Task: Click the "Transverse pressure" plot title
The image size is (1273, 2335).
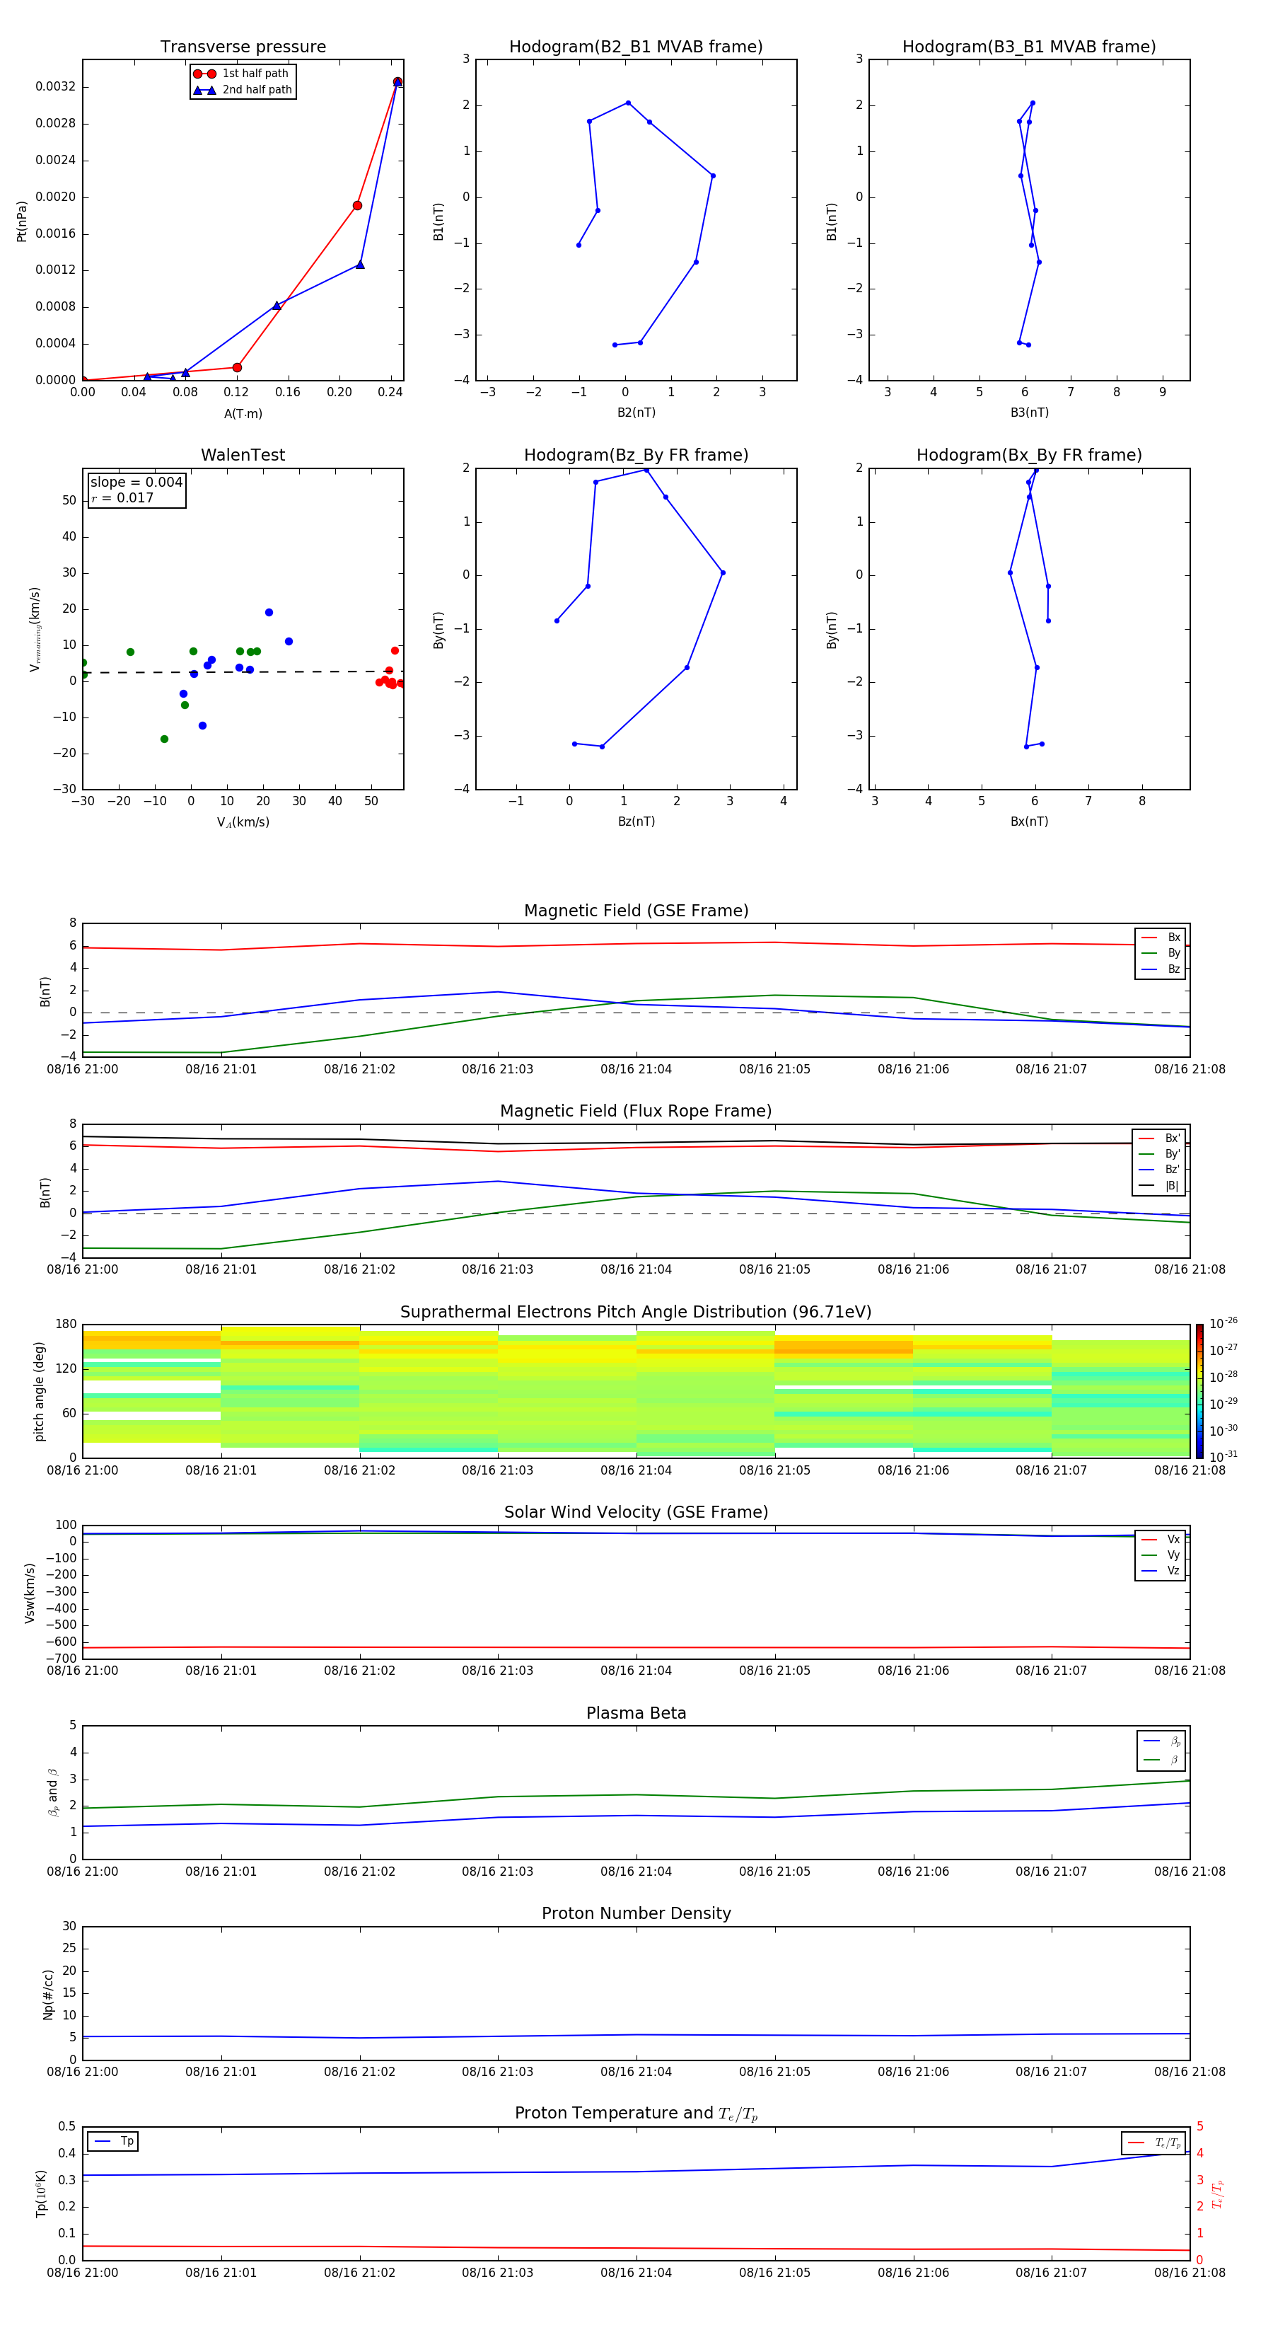Action: coord(243,47)
